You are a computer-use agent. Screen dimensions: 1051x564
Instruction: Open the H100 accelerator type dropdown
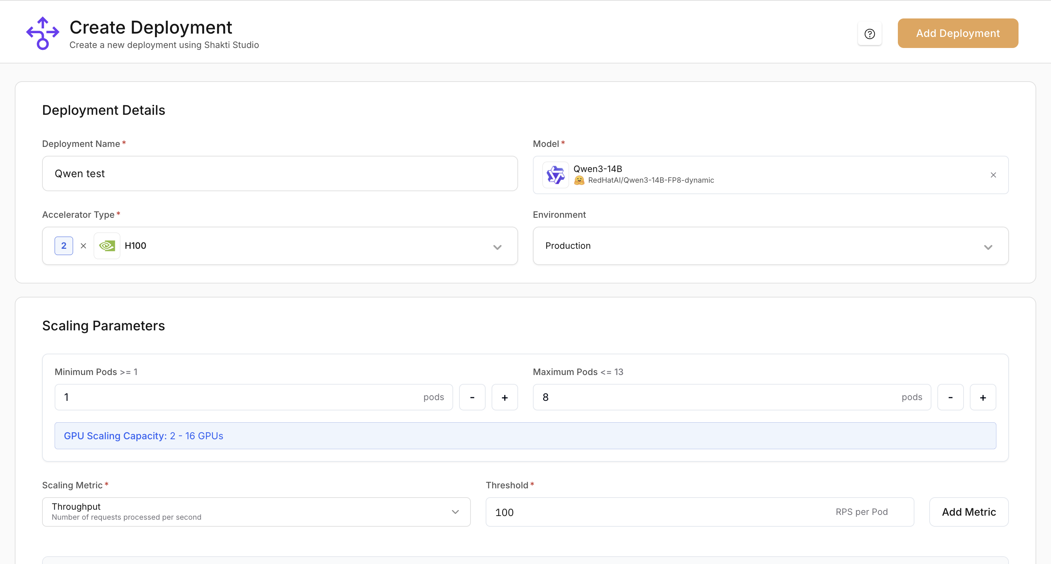(497, 247)
